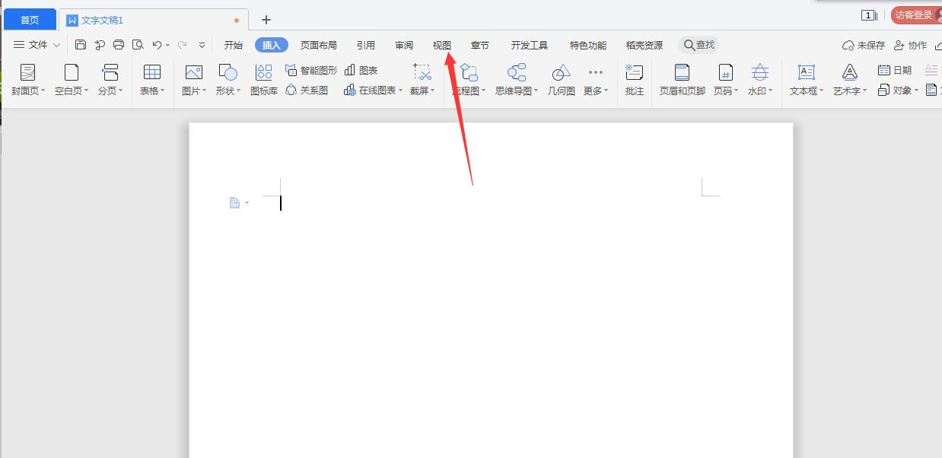Open the 视图 view tab
The width and height of the screenshot is (942, 458).
pyautogui.click(x=441, y=45)
